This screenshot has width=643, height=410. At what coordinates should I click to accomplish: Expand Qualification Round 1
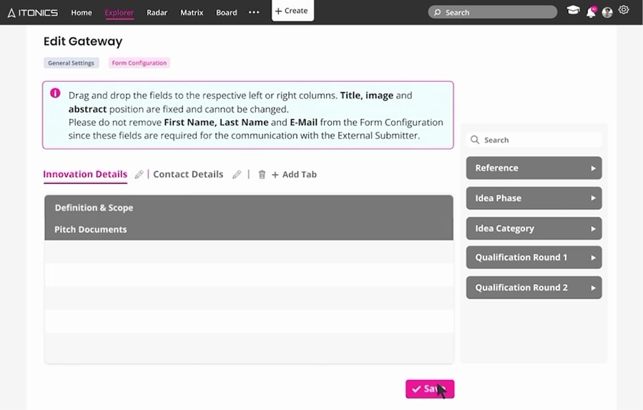point(534,258)
